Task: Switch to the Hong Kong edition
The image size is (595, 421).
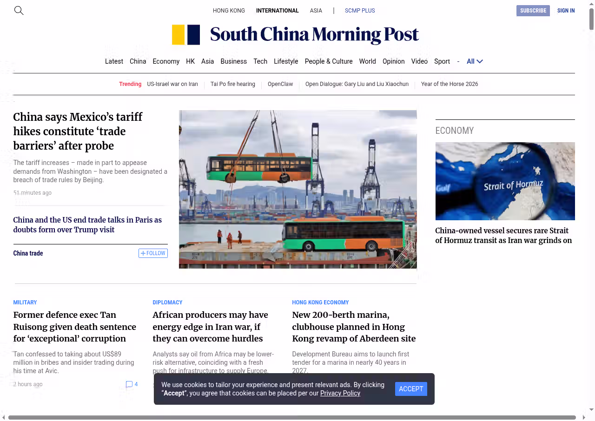Action: (x=229, y=11)
